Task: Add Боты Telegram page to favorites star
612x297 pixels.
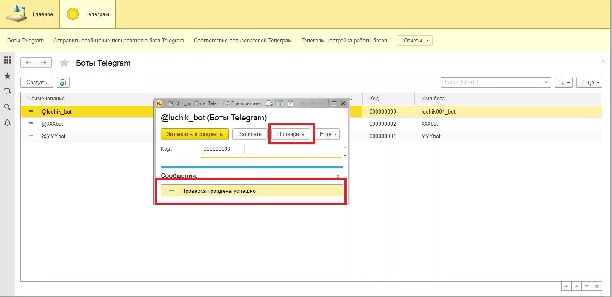Action: click(x=64, y=63)
